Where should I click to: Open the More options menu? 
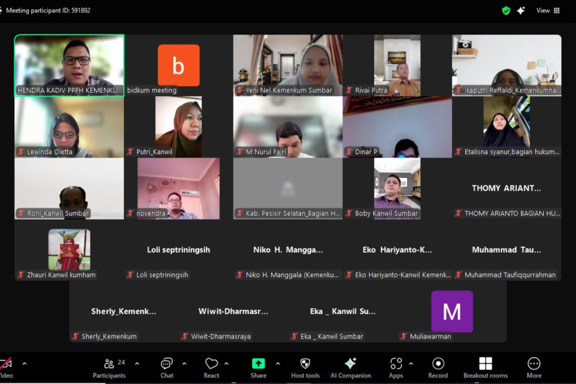[534, 367]
